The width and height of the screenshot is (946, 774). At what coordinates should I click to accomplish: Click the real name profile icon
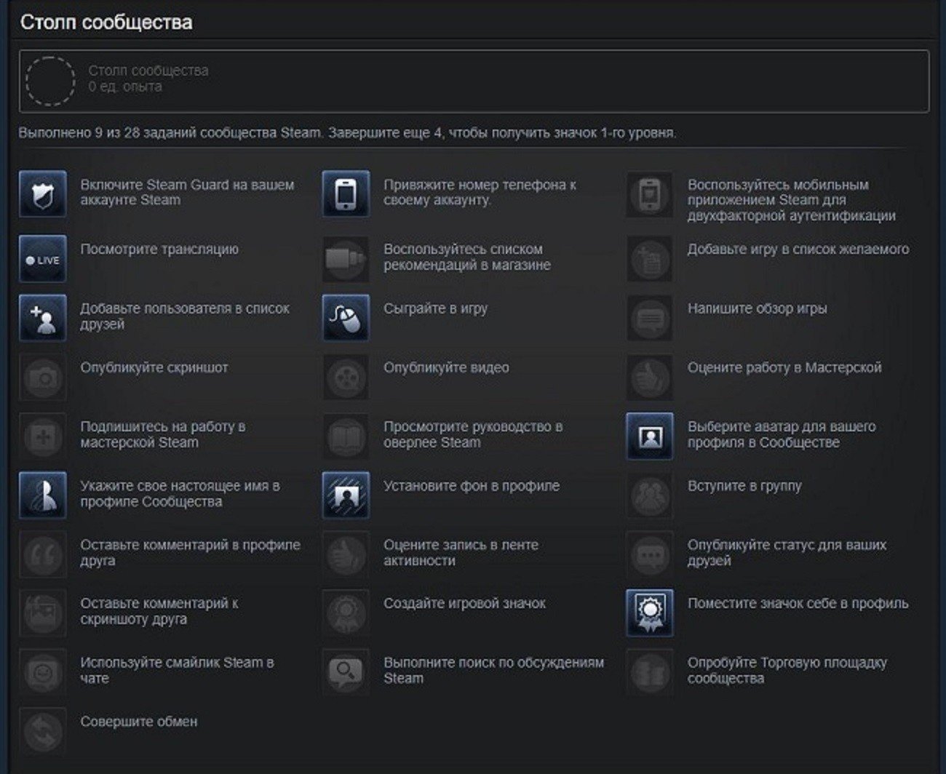pos(43,495)
